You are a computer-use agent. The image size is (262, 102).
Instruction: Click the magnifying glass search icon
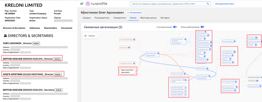tap(207, 4)
